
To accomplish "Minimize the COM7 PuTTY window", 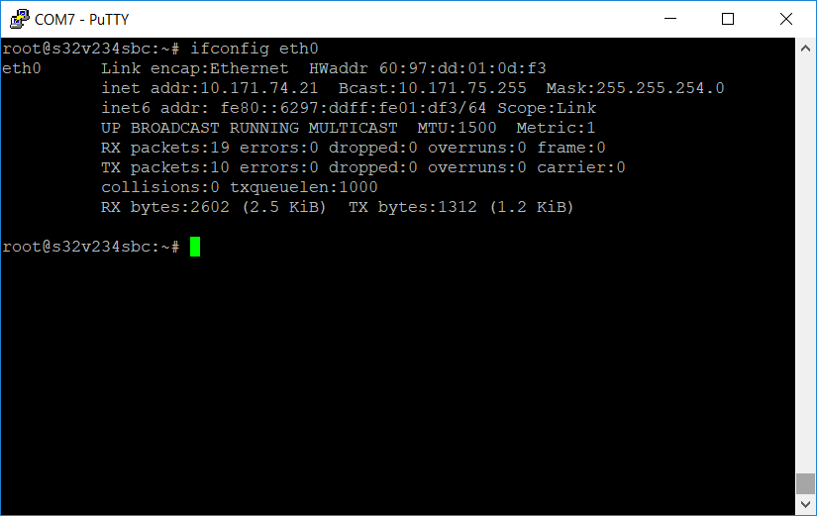I will coord(670,19).
